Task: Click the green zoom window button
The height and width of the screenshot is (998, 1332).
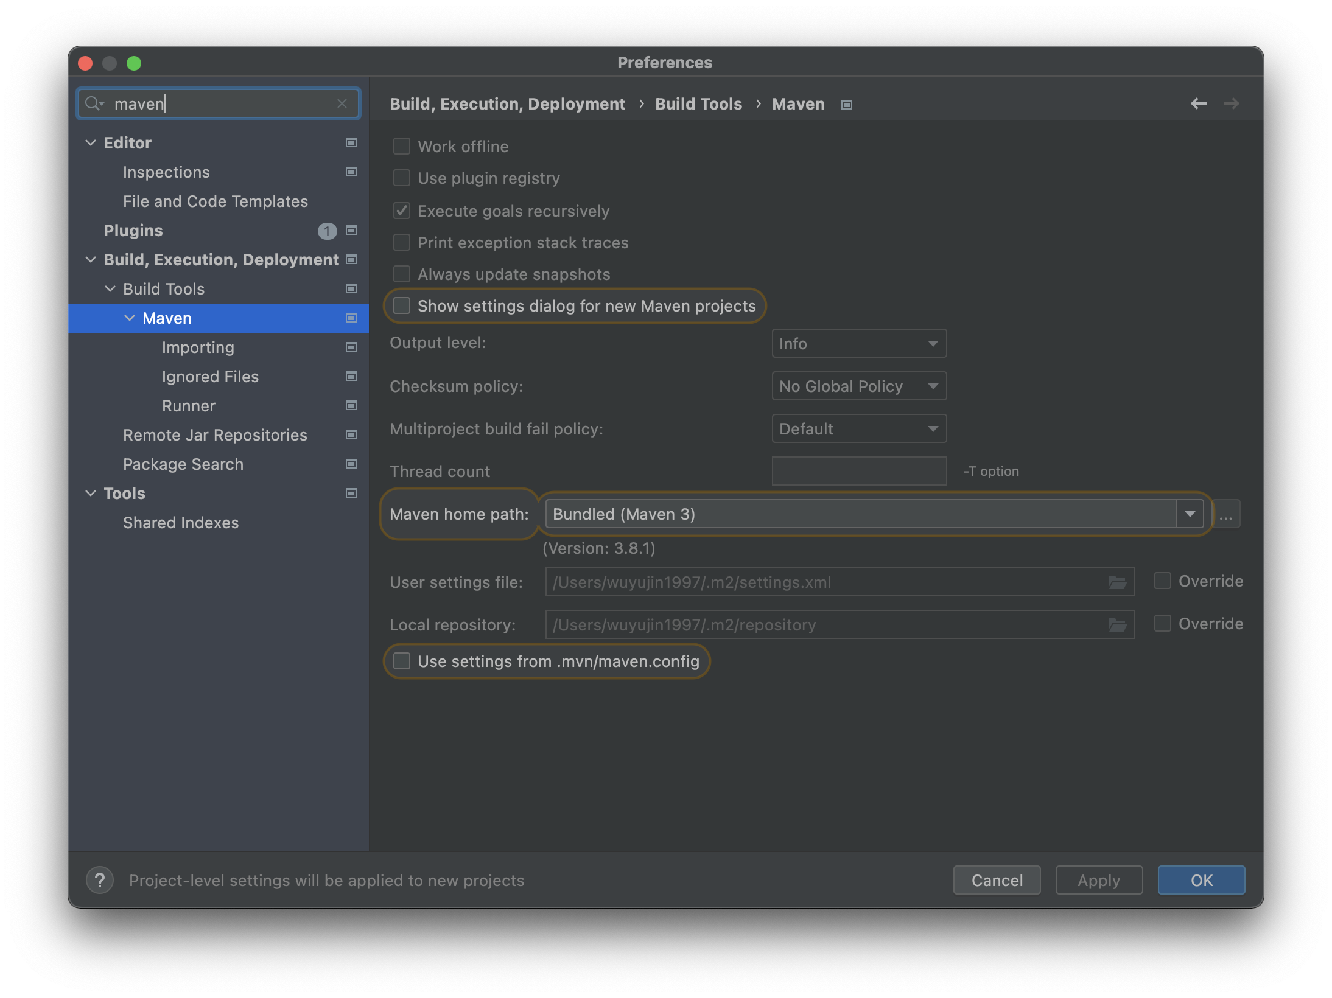Action: [x=134, y=63]
